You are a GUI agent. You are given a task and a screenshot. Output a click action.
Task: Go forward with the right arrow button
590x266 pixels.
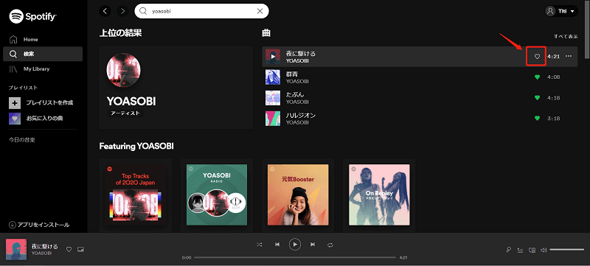point(122,11)
